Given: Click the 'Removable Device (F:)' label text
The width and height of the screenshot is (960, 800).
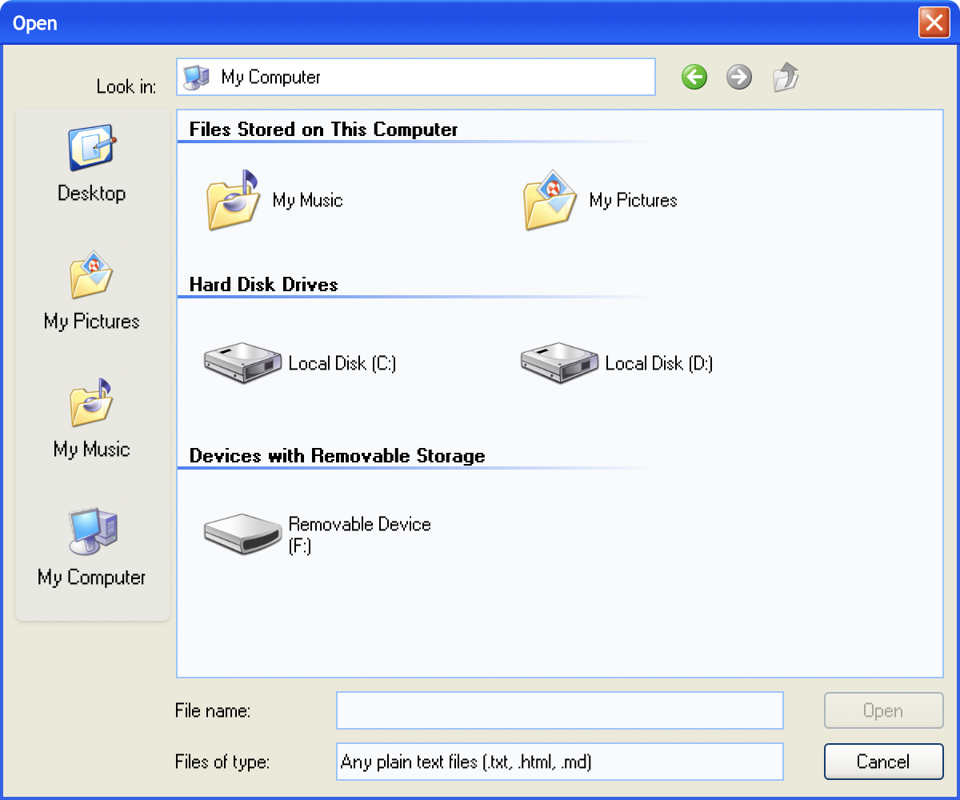Looking at the screenshot, I should [x=360, y=534].
